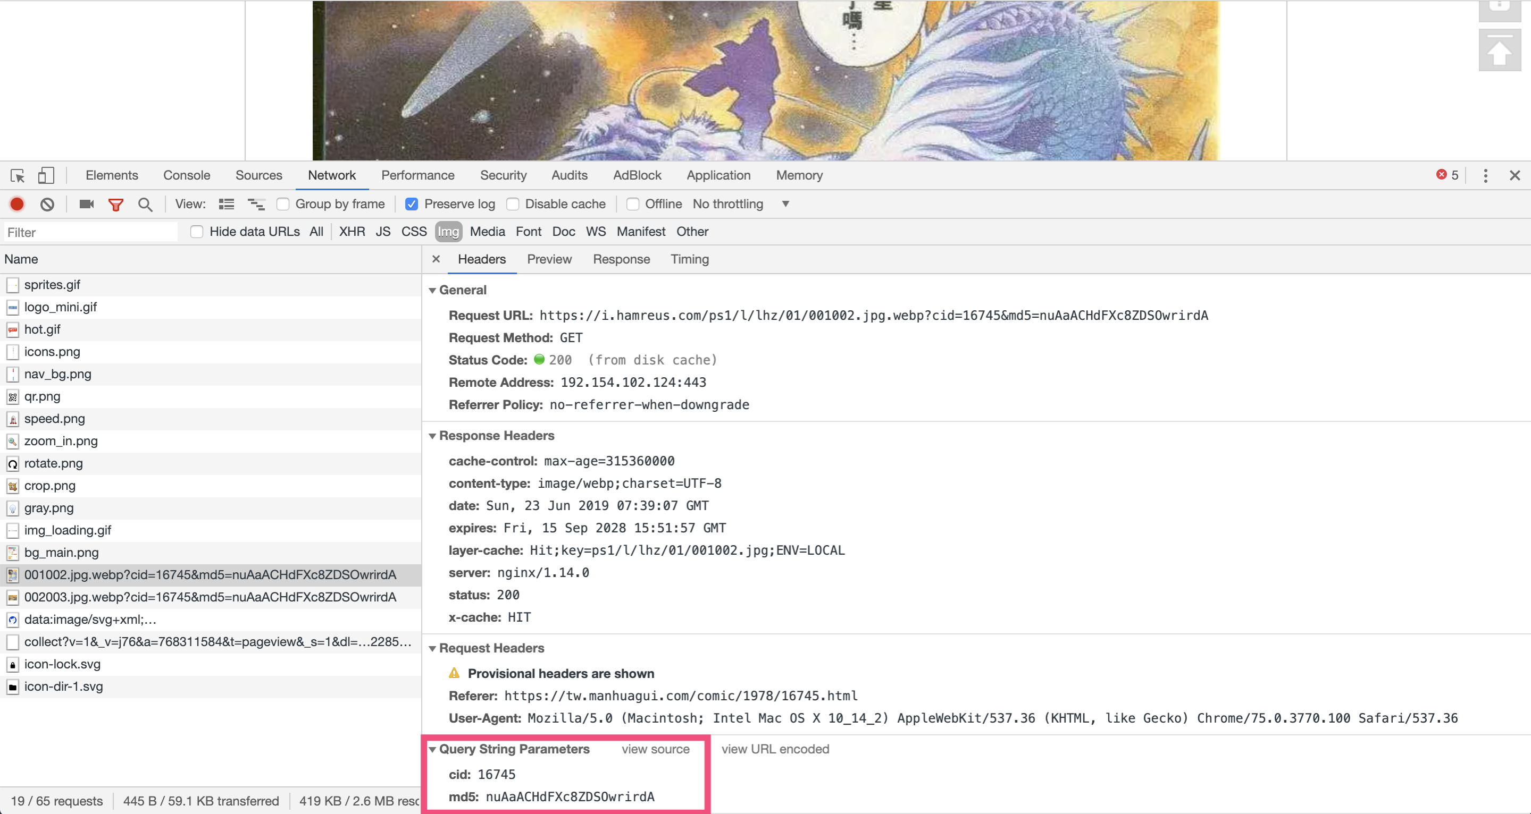1531x814 pixels.
Task: Toggle the device toolbar icon
Action: pyautogui.click(x=46, y=176)
